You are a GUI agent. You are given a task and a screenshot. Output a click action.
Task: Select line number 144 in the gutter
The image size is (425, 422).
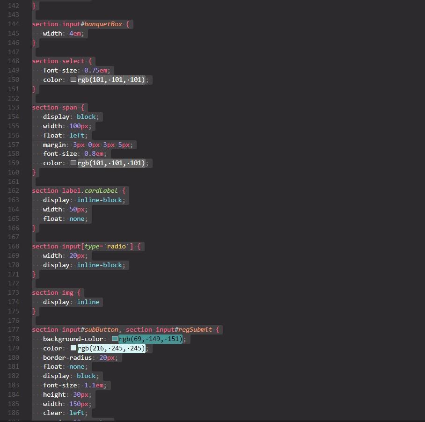coord(14,24)
